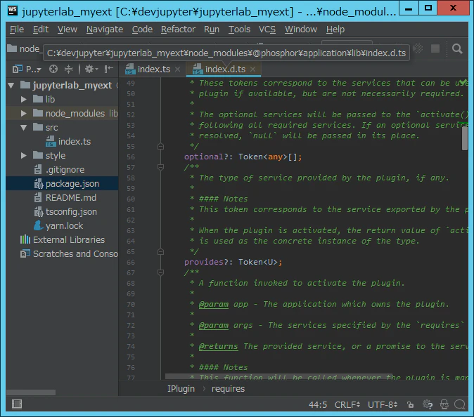Open the Edit menu
The height and width of the screenshot is (417, 474).
point(41,29)
